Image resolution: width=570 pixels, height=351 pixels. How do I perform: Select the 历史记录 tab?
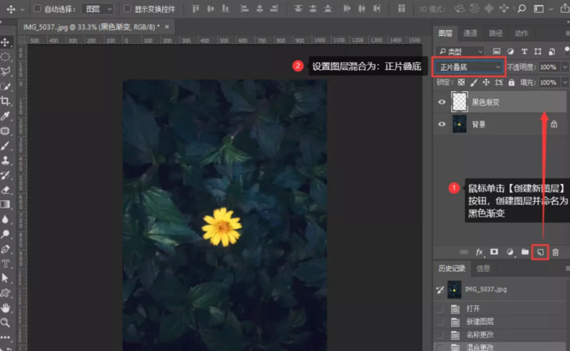(452, 269)
